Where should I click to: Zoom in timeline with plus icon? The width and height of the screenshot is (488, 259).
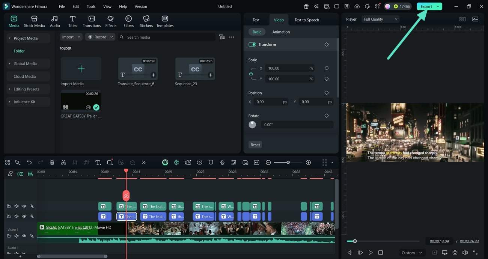(308, 163)
